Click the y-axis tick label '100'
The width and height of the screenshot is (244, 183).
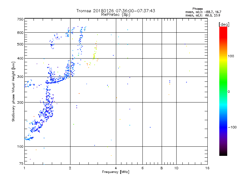click(x=20, y=147)
